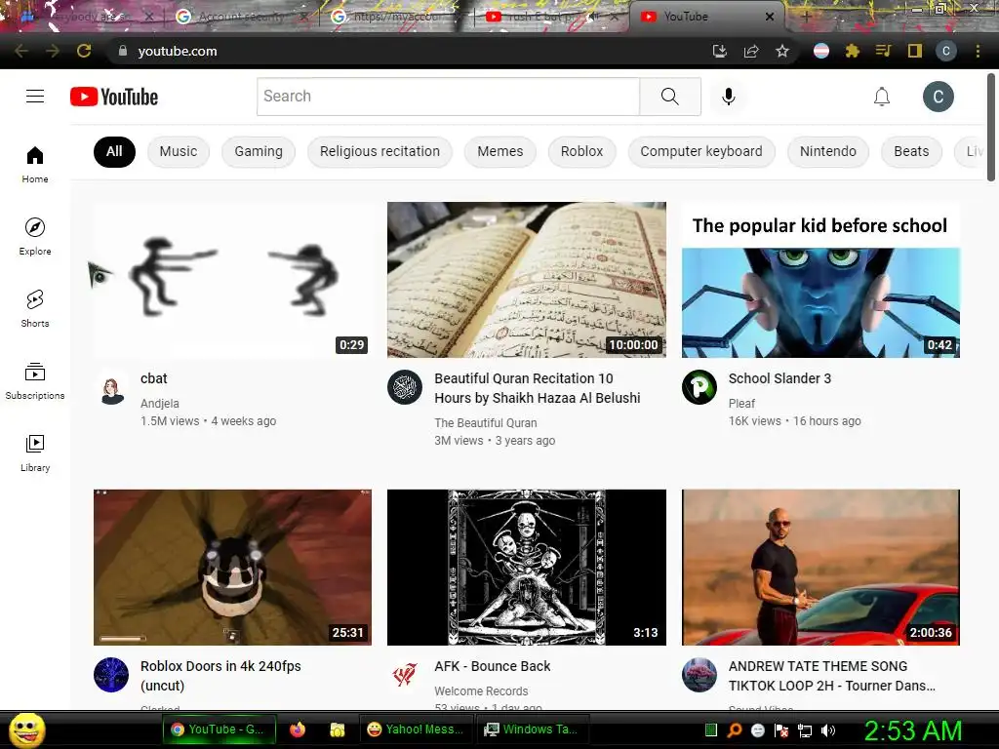The image size is (999, 749).
Task: Open Shorts in the sidebar
Action: [35, 308]
